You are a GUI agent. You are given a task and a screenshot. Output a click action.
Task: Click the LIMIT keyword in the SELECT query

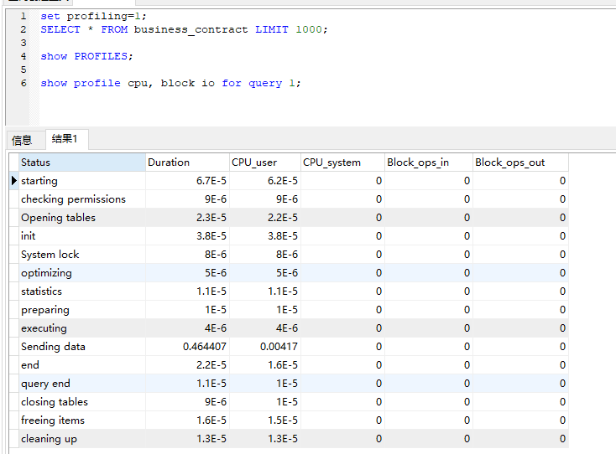[271, 30]
